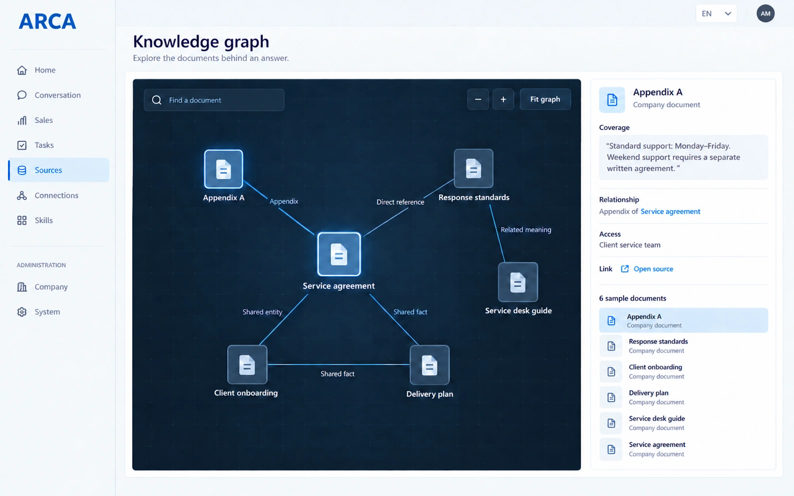Focus the Find a document search field
Screen dimensions: 794x496
click(x=214, y=100)
